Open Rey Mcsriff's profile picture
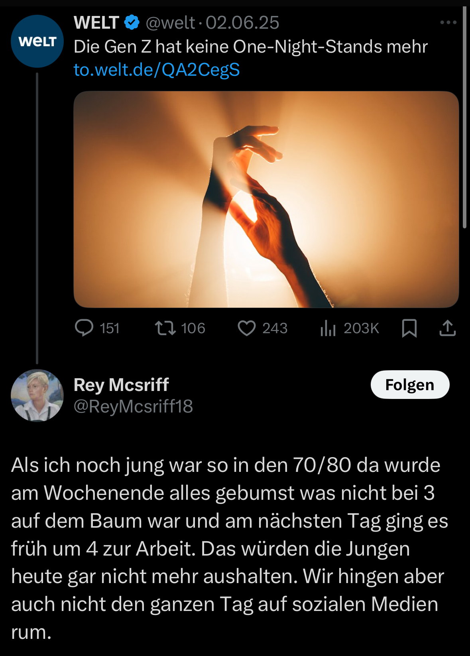The height and width of the screenshot is (656, 470). 37,395
